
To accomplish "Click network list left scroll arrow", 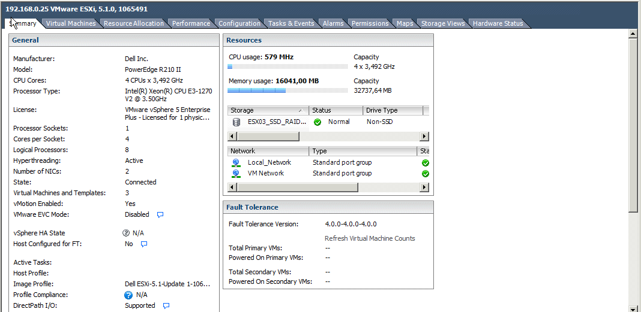I will [x=232, y=187].
